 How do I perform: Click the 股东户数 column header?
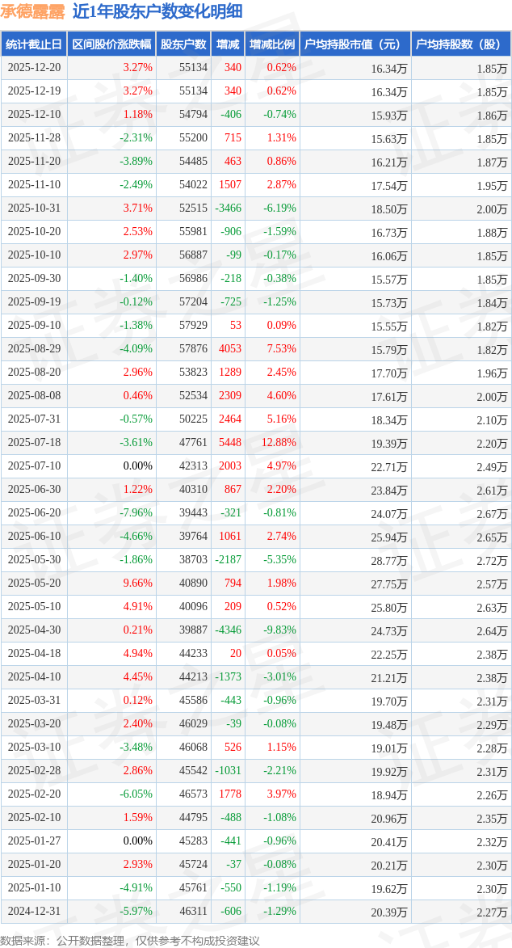pos(183,44)
